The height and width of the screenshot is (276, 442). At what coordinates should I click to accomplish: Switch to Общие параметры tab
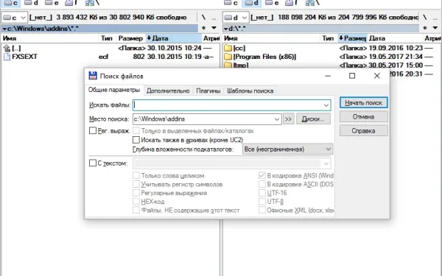coord(114,90)
